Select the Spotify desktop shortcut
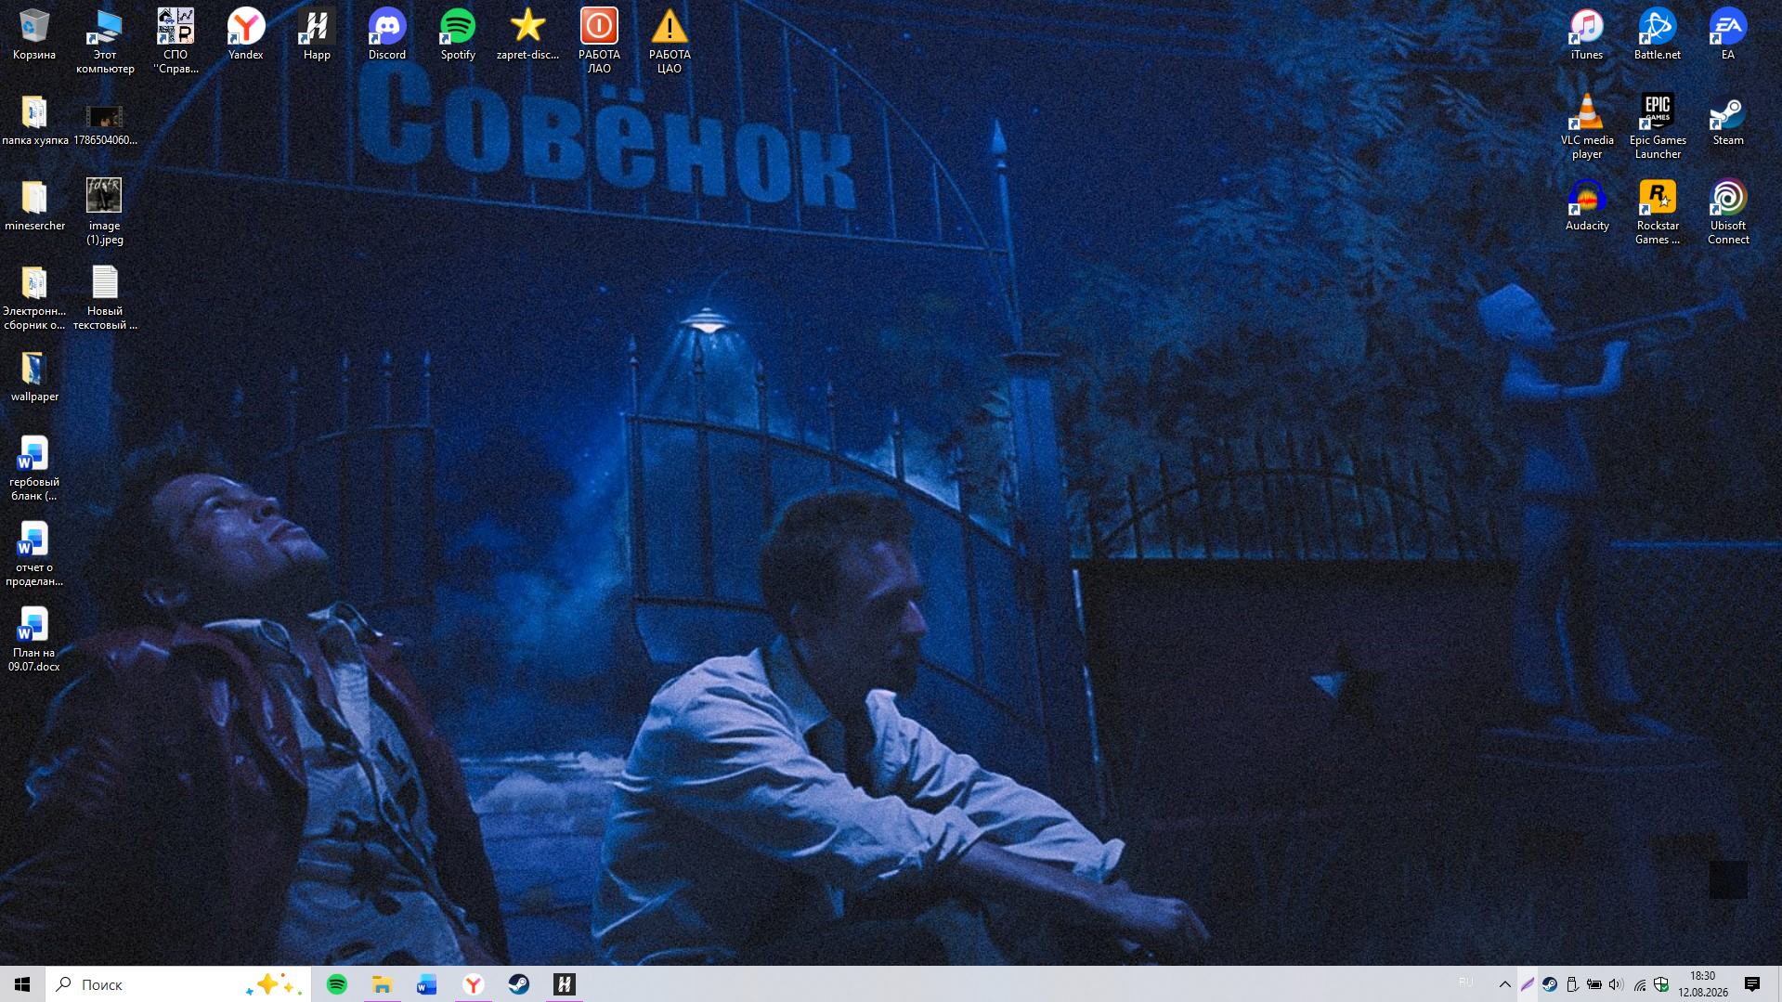Screen dimensions: 1782x1002 458,35
